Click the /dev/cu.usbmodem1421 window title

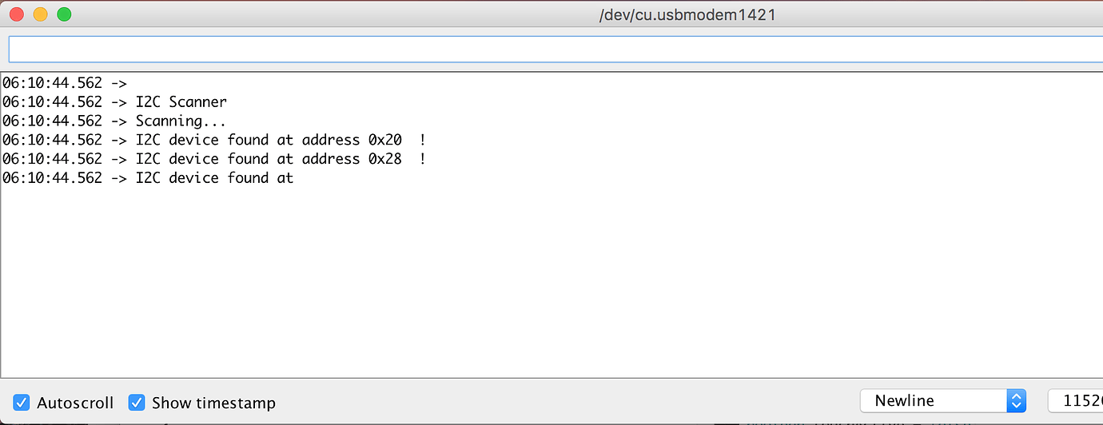[687, 14]
